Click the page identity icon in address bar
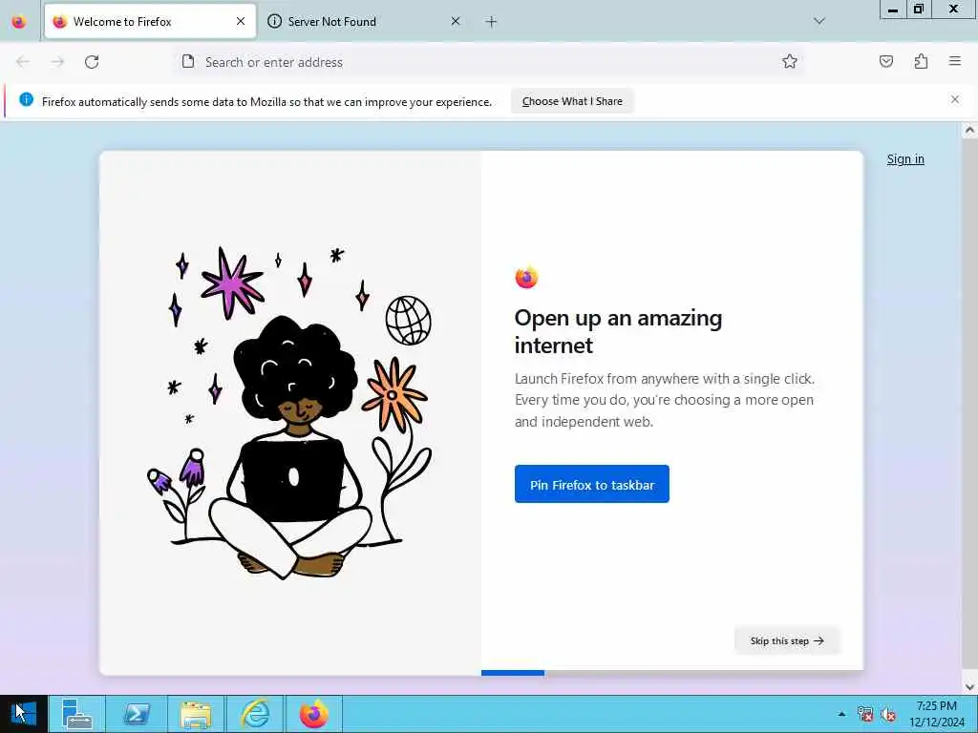The image size is (978, 733). [x=188, y=62]
